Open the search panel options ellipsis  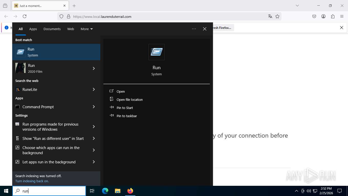point(194,29)
